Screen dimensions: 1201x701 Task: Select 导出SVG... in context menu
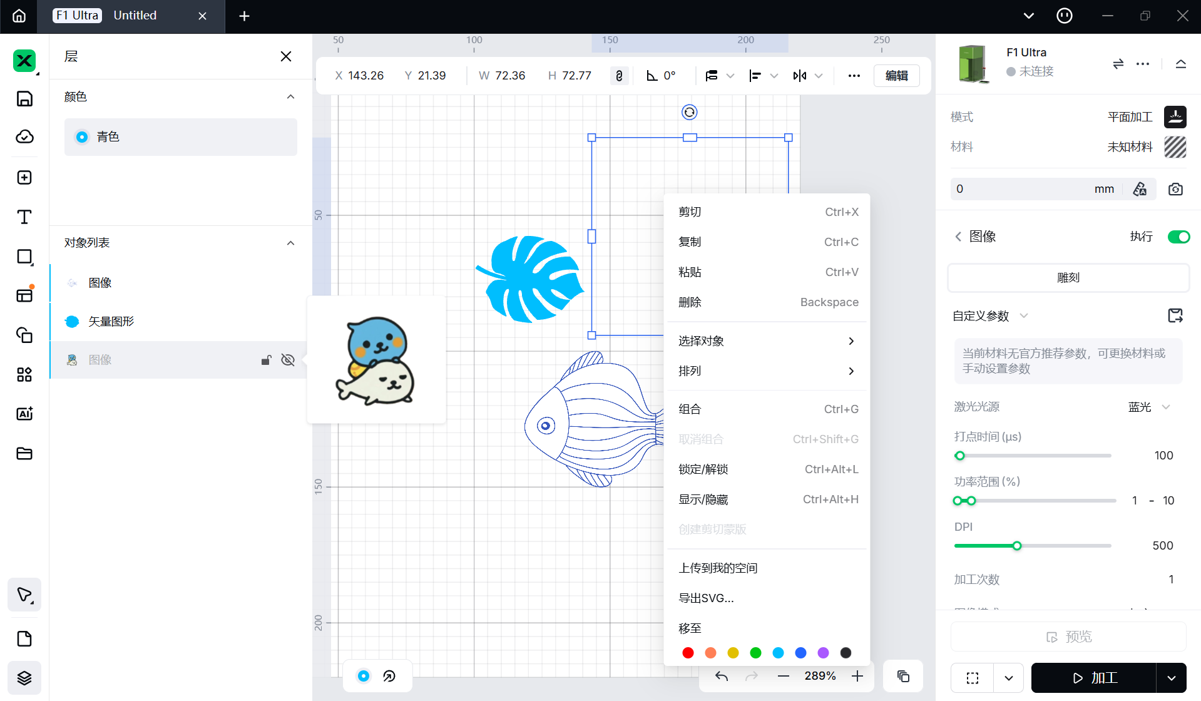(x=707, y=598)
